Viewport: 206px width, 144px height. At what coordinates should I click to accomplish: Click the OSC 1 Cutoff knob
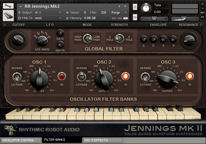pos(39,79)
